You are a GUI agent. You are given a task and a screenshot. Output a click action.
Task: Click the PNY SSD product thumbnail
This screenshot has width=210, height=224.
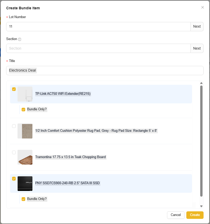point(25,183)
